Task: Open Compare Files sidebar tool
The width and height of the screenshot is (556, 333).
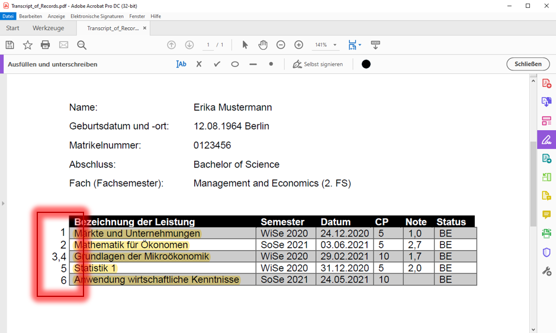Action: 547,177
